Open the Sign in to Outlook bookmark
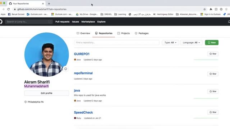Screen dimensions: 230x129 tap(211, 14)
